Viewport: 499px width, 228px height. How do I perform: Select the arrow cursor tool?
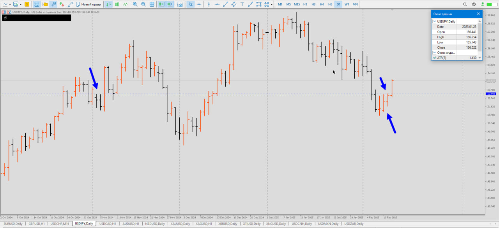pos(191,4)
